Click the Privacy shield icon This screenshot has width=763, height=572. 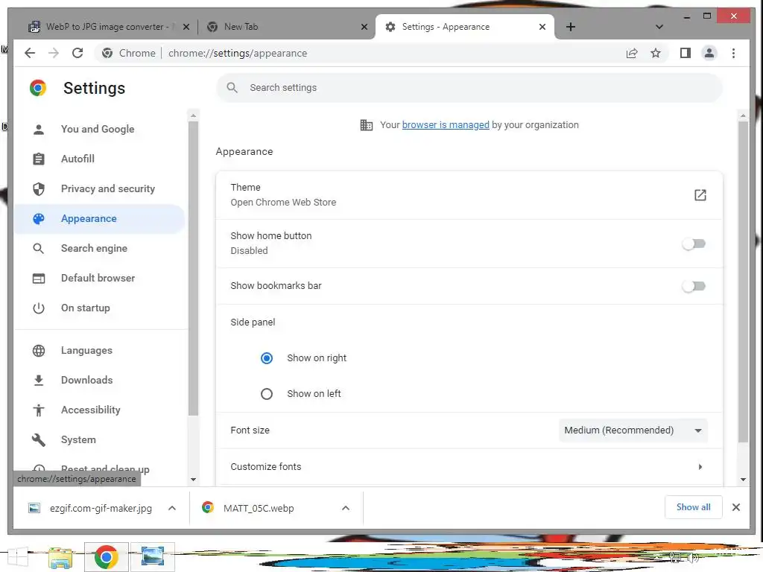tap(39, 188)
